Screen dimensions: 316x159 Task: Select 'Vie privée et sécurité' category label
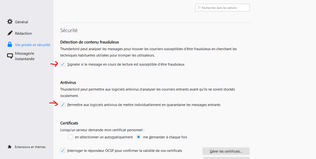tap(32, 45)
